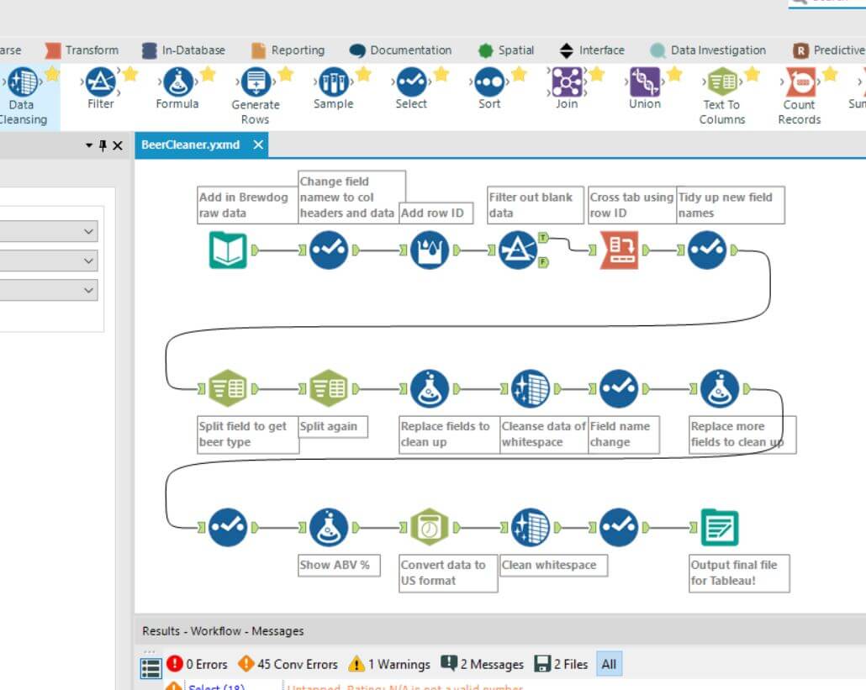
Task: Choose the Union tool in palette
Action: [x=645, y=88]
